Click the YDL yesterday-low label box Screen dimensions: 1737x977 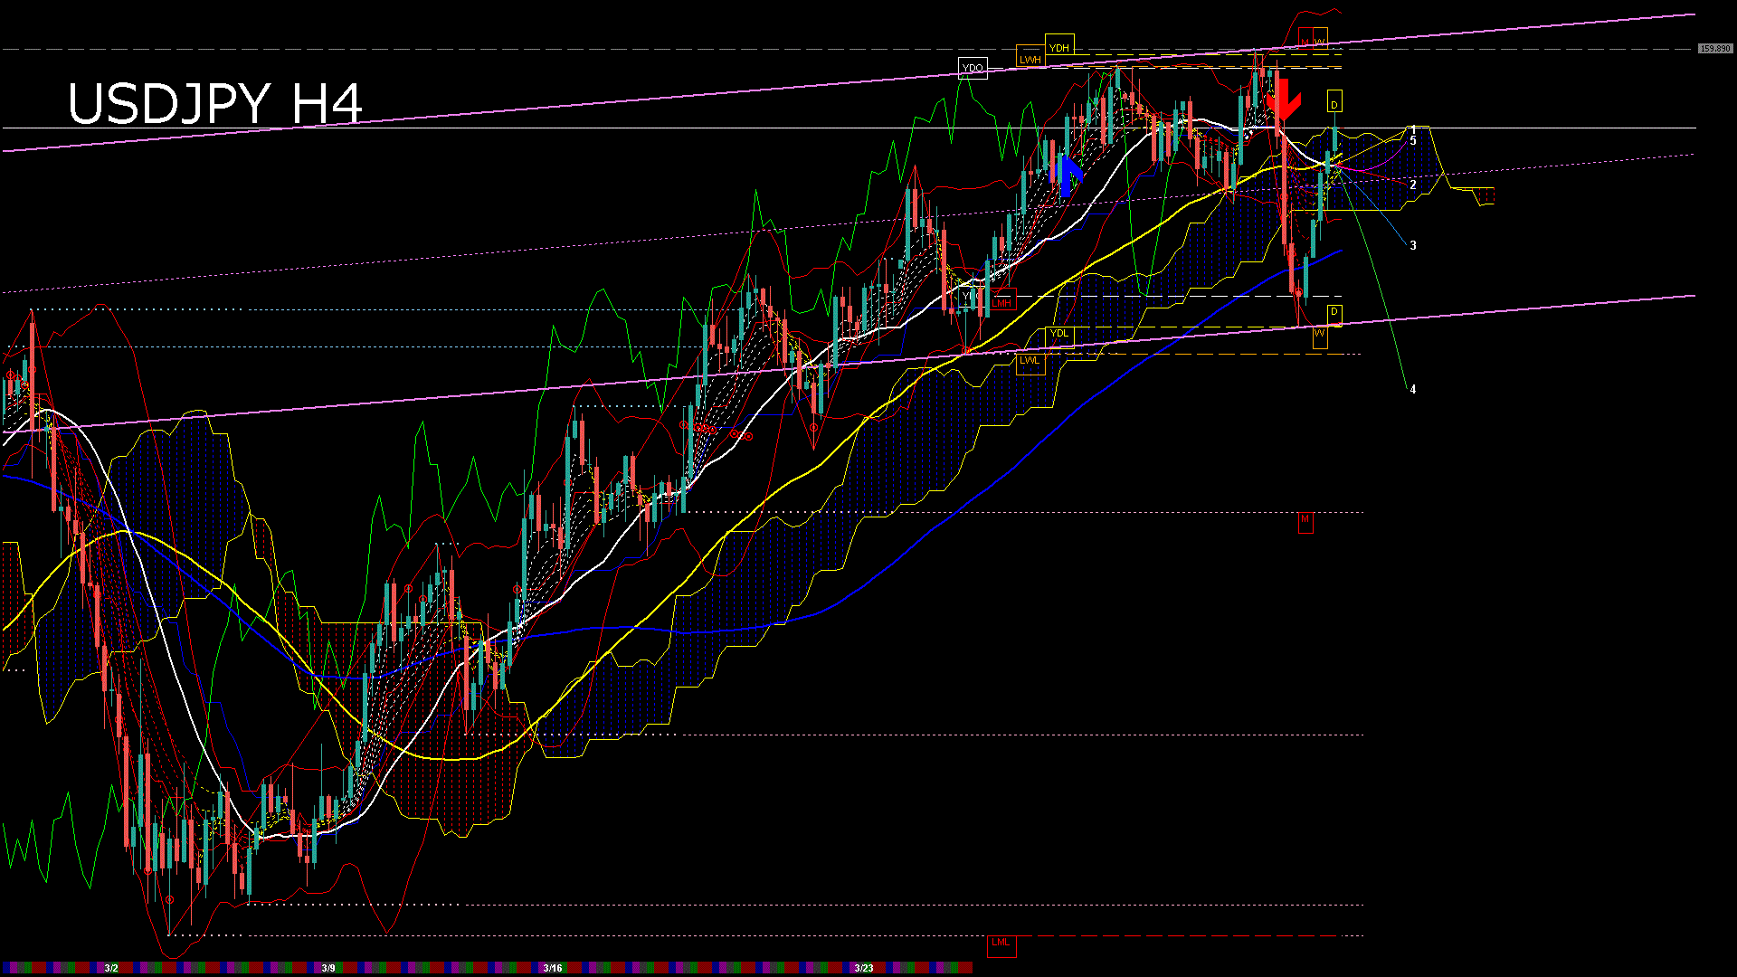click(x=1058, y=334)
